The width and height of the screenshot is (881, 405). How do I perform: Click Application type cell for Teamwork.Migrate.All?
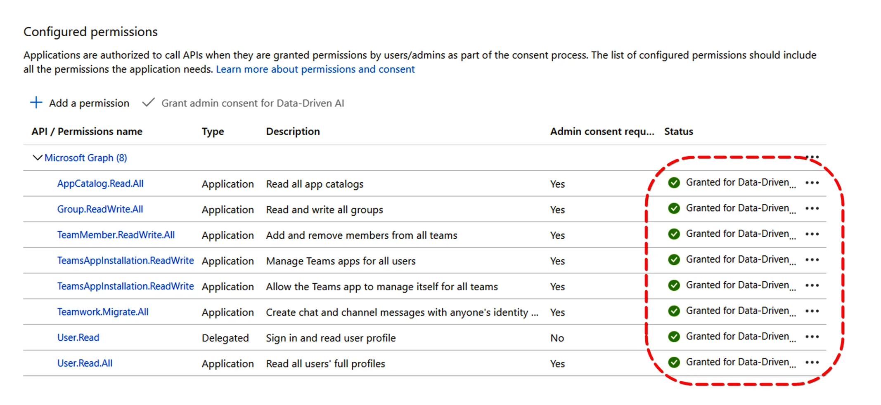tap(227, 313)
